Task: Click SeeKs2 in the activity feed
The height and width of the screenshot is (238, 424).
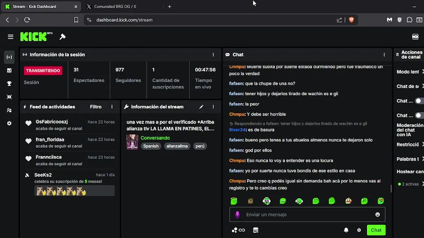Action: pos(43,175)
